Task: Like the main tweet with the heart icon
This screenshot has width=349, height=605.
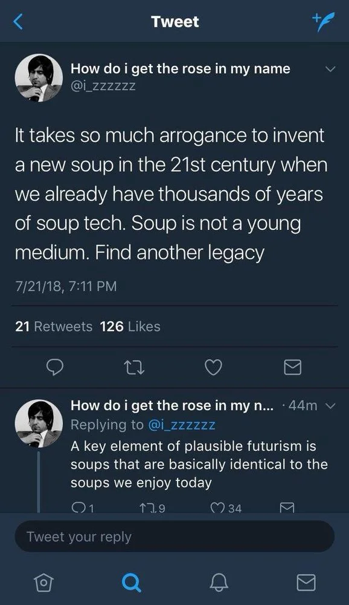Action: click(213, 367)
